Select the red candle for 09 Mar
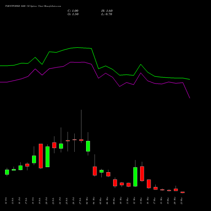 pyautogui.click(x=115, y=183)
